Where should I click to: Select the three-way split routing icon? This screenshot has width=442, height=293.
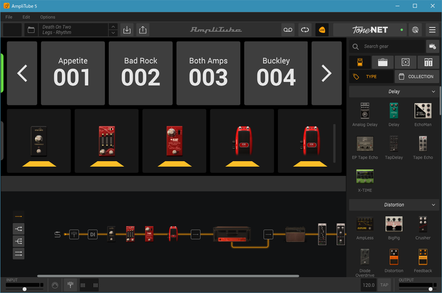click(x=18, y=241)
